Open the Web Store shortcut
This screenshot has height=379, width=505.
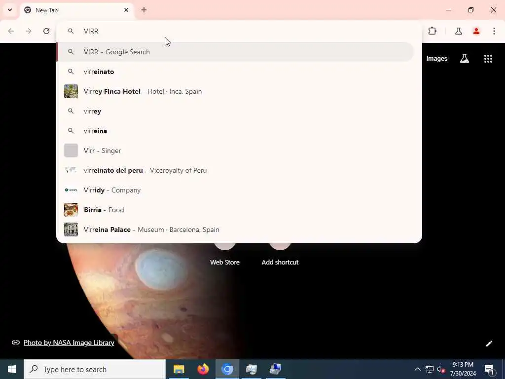point(225,255)
